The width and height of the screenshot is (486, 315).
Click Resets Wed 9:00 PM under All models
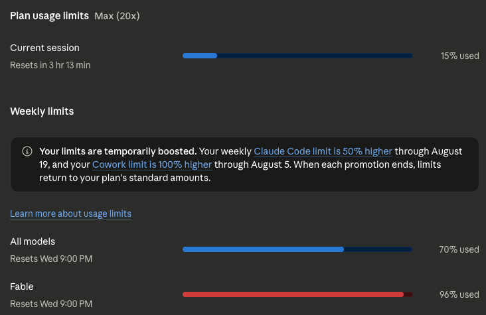coord(51,259)
